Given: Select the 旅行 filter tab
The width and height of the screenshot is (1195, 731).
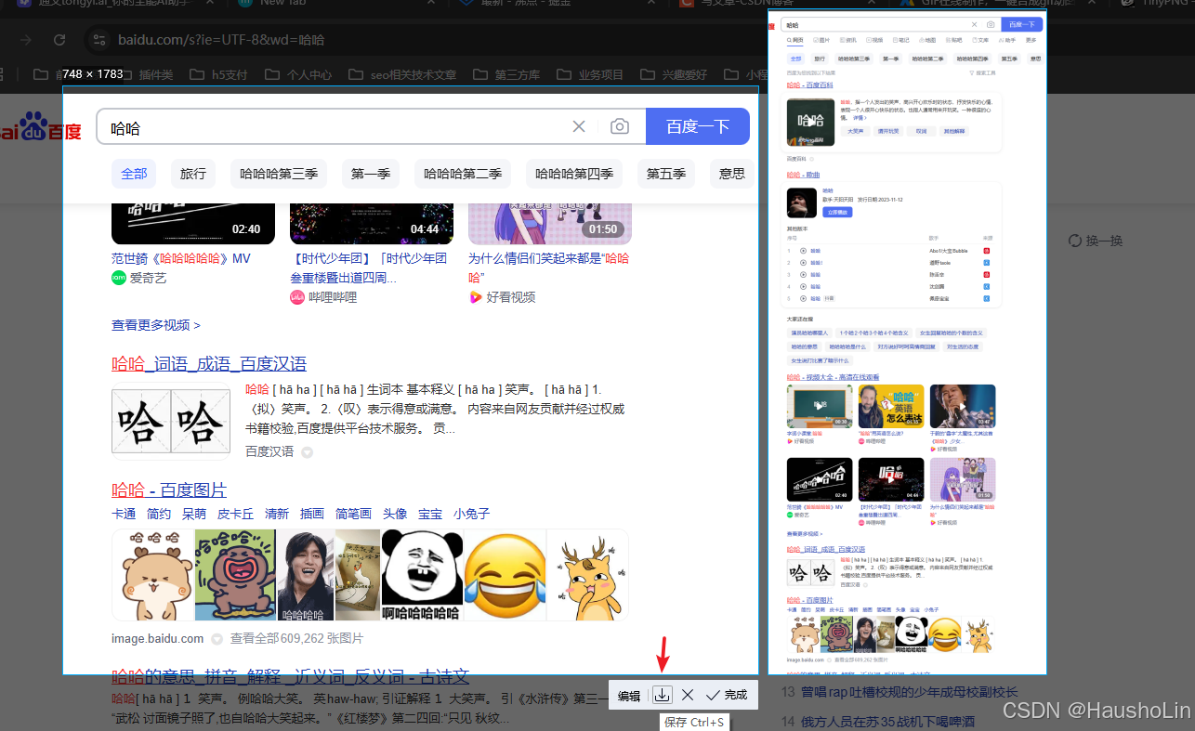Looking at the screenshot, I should click(x=193, y=174).
